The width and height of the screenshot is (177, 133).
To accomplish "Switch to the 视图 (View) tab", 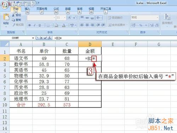I will click(x=91, y=9).
